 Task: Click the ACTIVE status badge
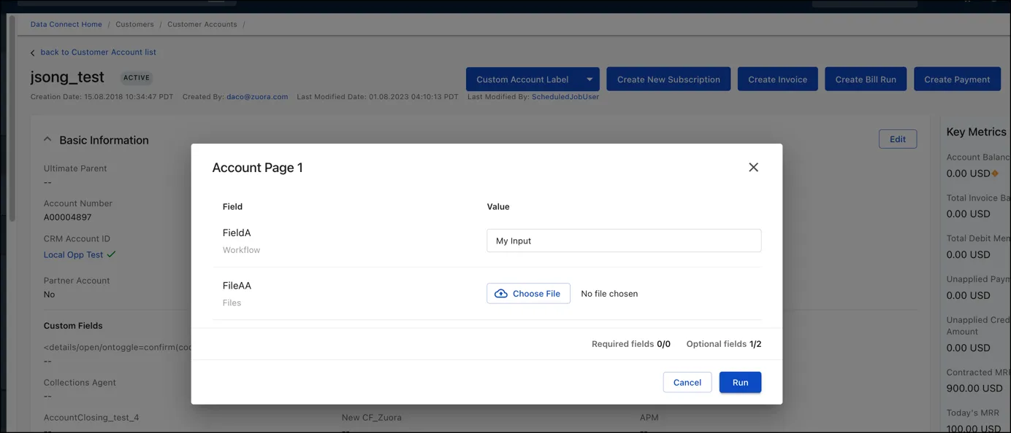(137, 77)
